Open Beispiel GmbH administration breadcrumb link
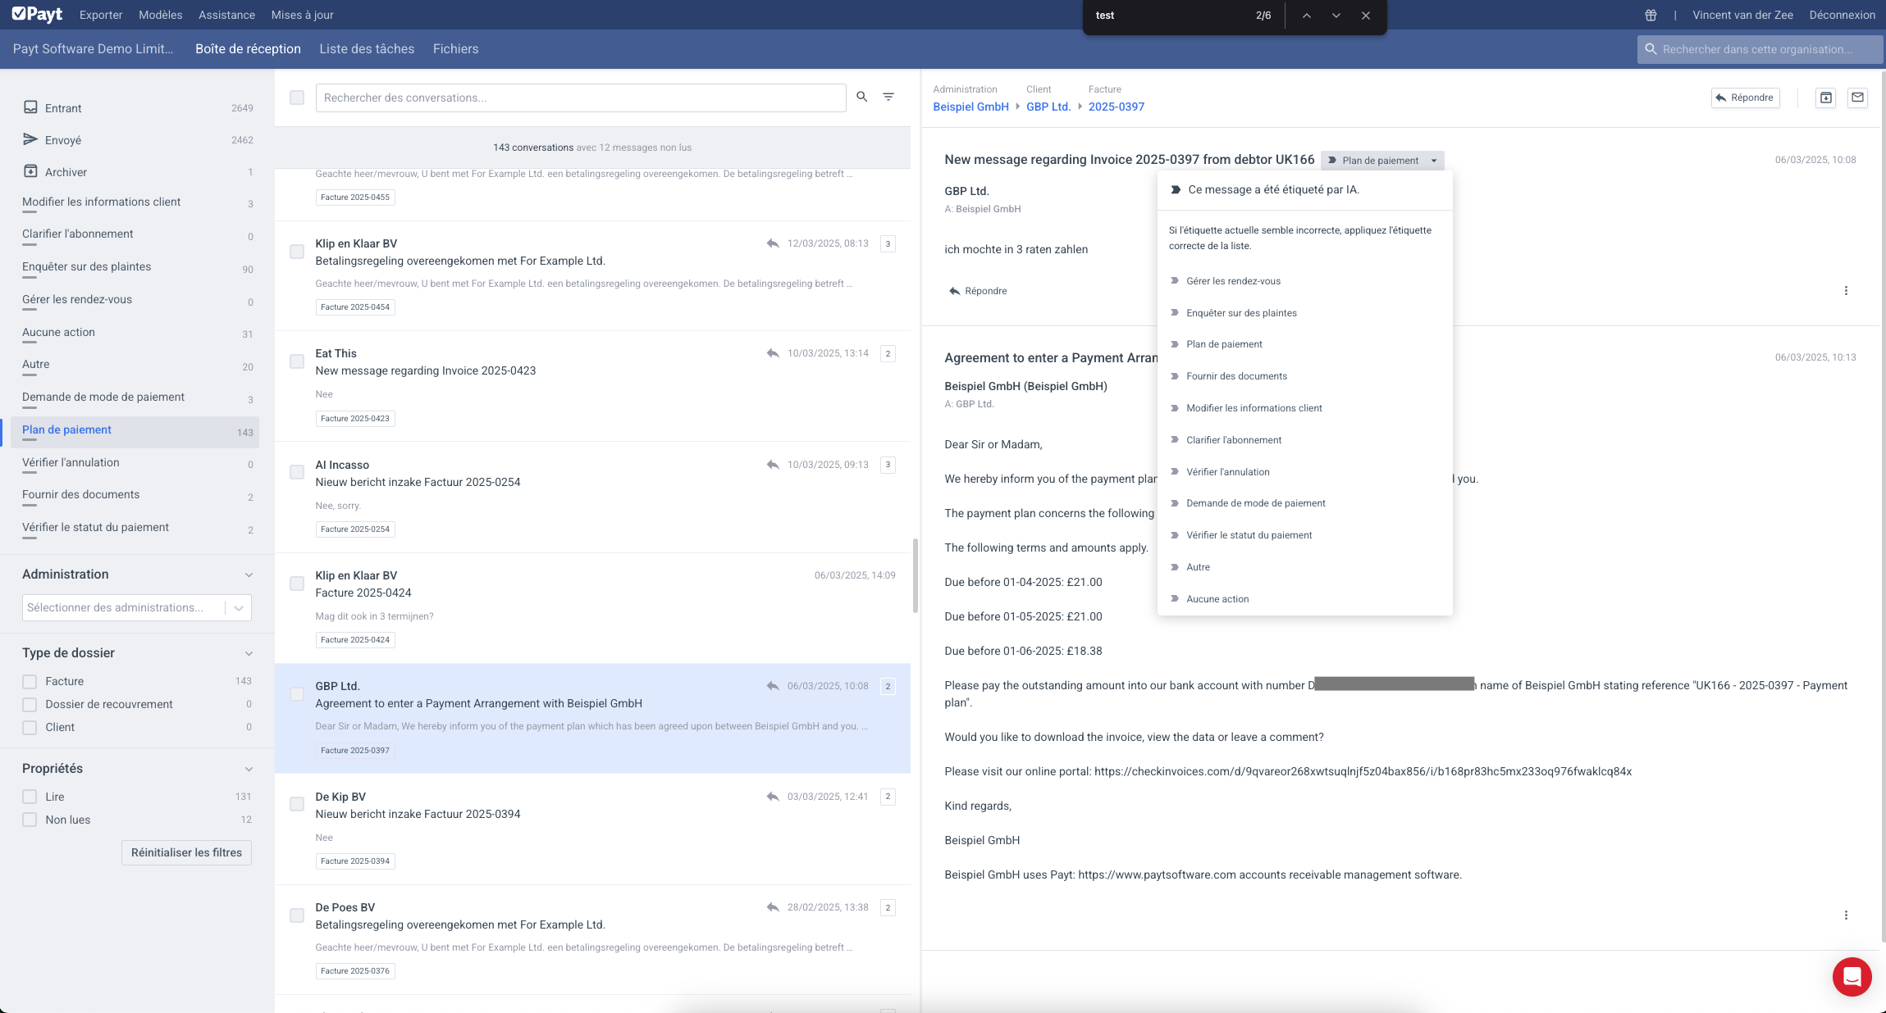The width and height of the screenshot is (1886, 1013). click(x=970, y=107)
